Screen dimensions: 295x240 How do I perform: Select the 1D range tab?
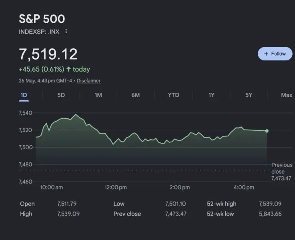pyautogui.click(x=24, y=95)
